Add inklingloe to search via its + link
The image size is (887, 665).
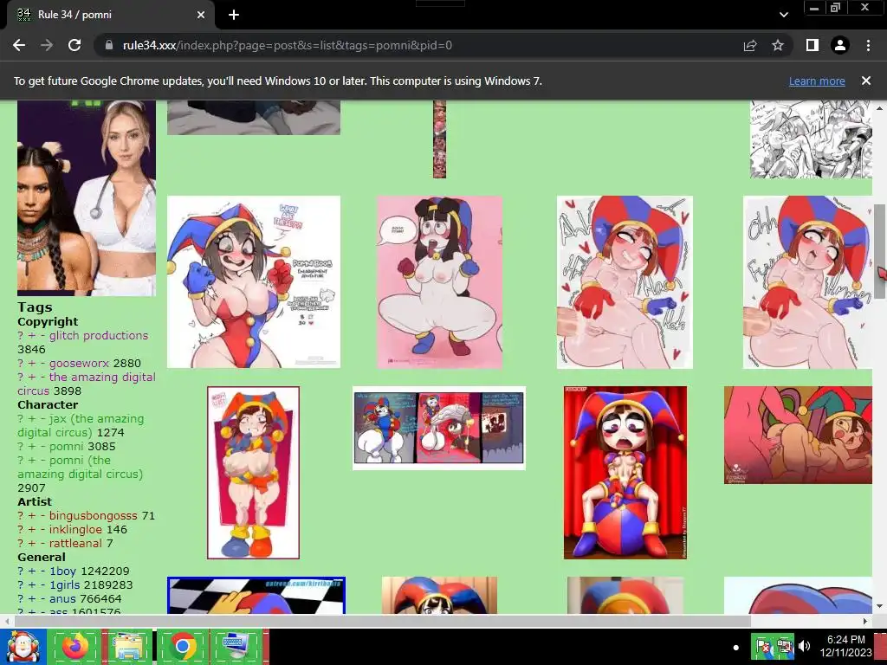[32, 529]
